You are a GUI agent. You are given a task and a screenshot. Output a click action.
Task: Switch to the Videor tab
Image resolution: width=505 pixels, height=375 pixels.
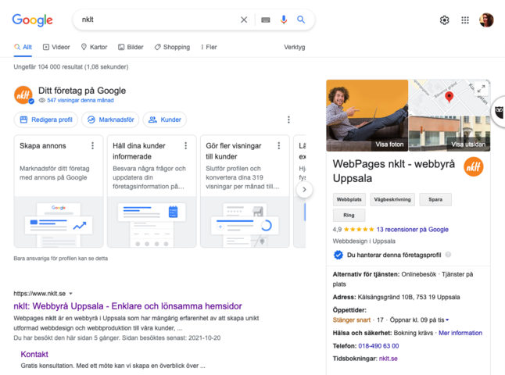click(56, 48)
